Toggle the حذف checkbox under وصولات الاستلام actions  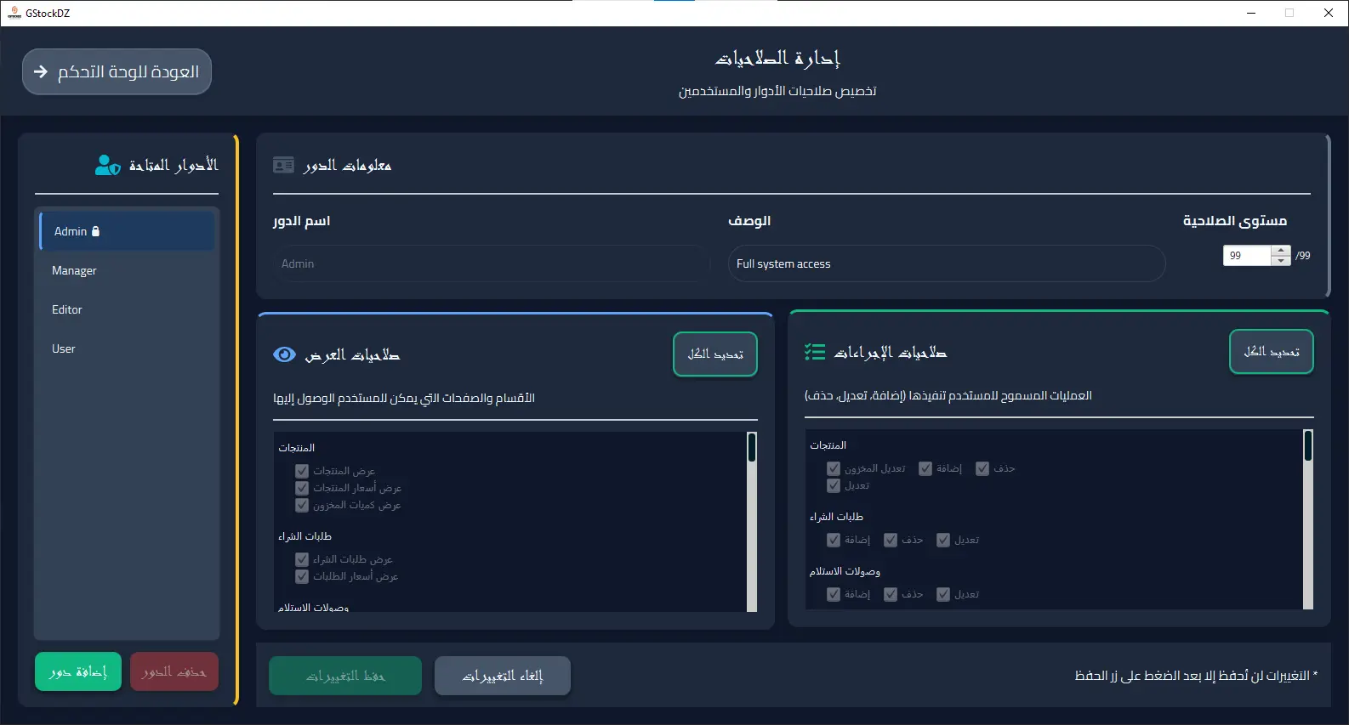coord(891,594)
